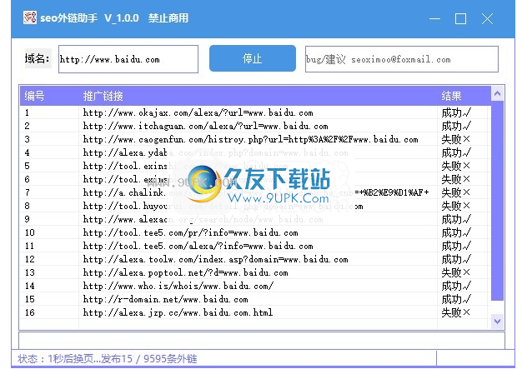
Task: Maximize the seo外链助手 window
Action: 460,19
